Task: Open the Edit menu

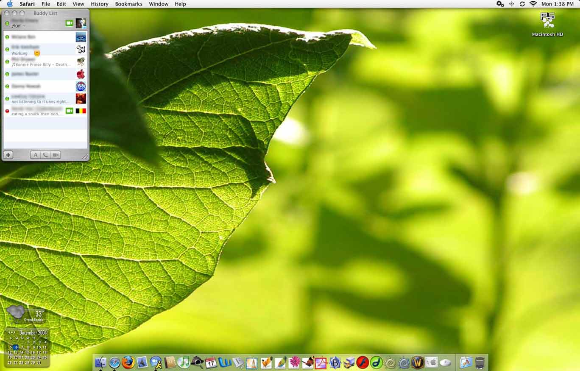Action: click(61, 4)
